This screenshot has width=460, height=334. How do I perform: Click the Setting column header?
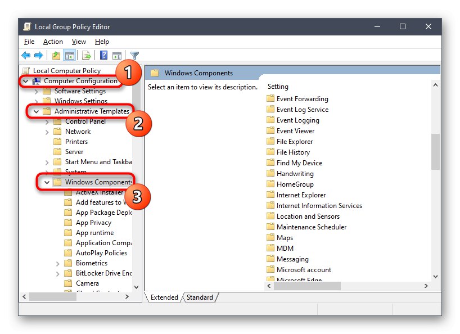[x=278, y=87]
